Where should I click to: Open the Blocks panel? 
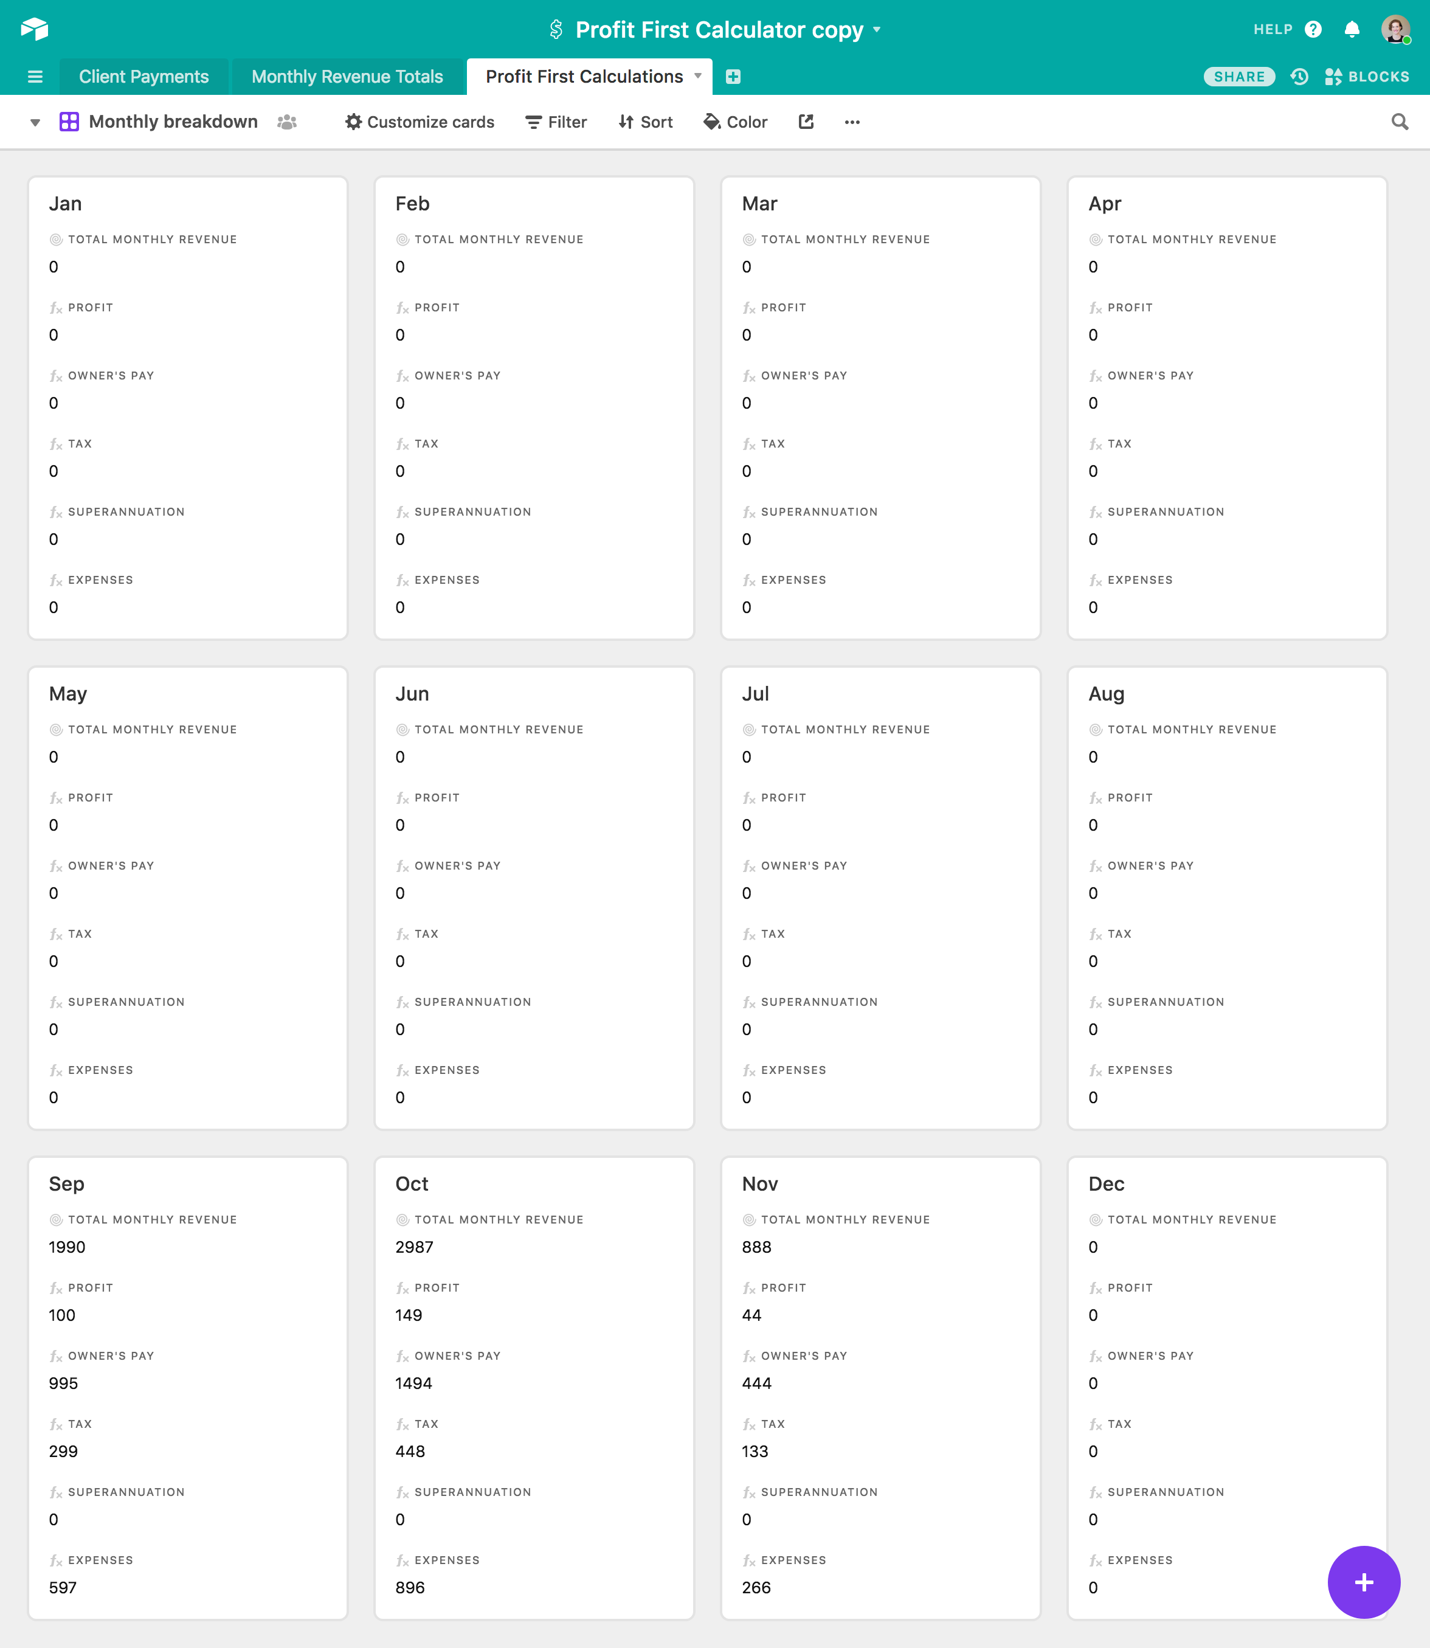[x=1367, y=77]
